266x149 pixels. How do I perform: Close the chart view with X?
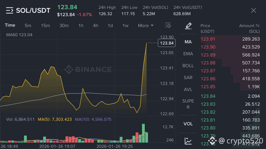(253, 11)
